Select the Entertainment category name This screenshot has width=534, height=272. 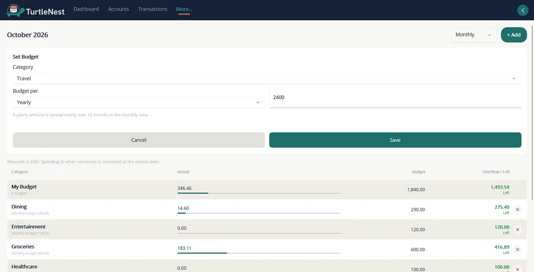tap(28, 227)
